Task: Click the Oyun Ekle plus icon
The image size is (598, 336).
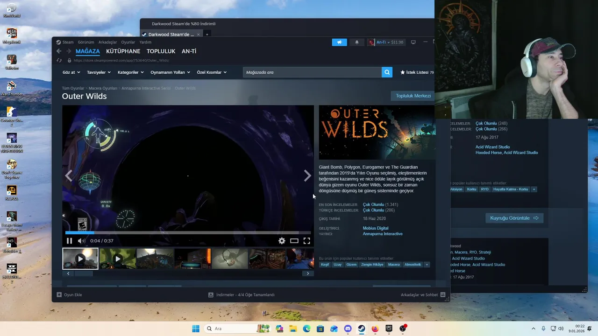Action: pyautogui.click(x=59, y=295)
